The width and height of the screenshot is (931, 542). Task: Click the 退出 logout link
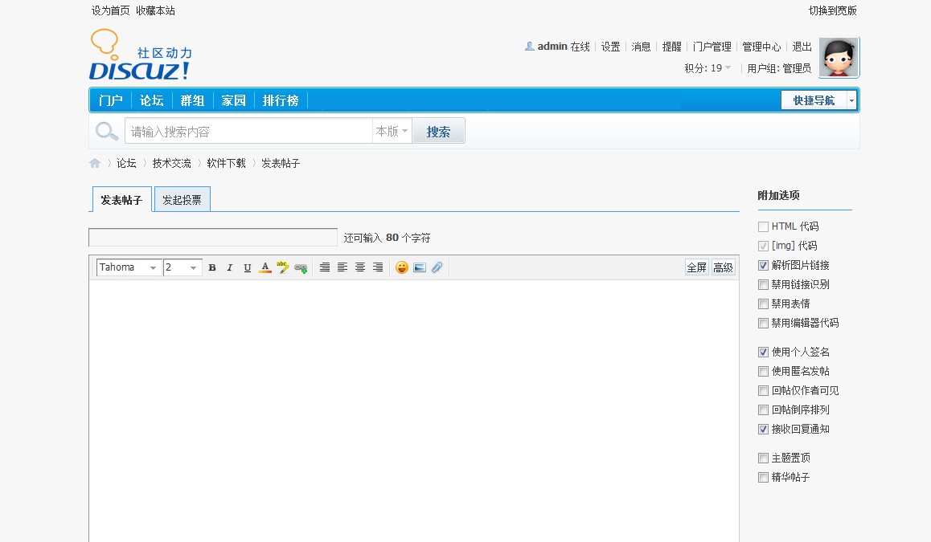tap(802, 47)
